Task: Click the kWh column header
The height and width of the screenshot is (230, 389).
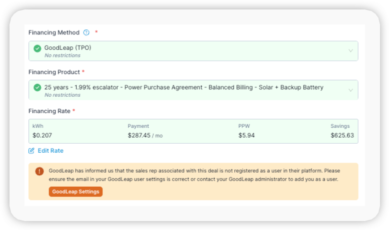Action: [37, 126]
